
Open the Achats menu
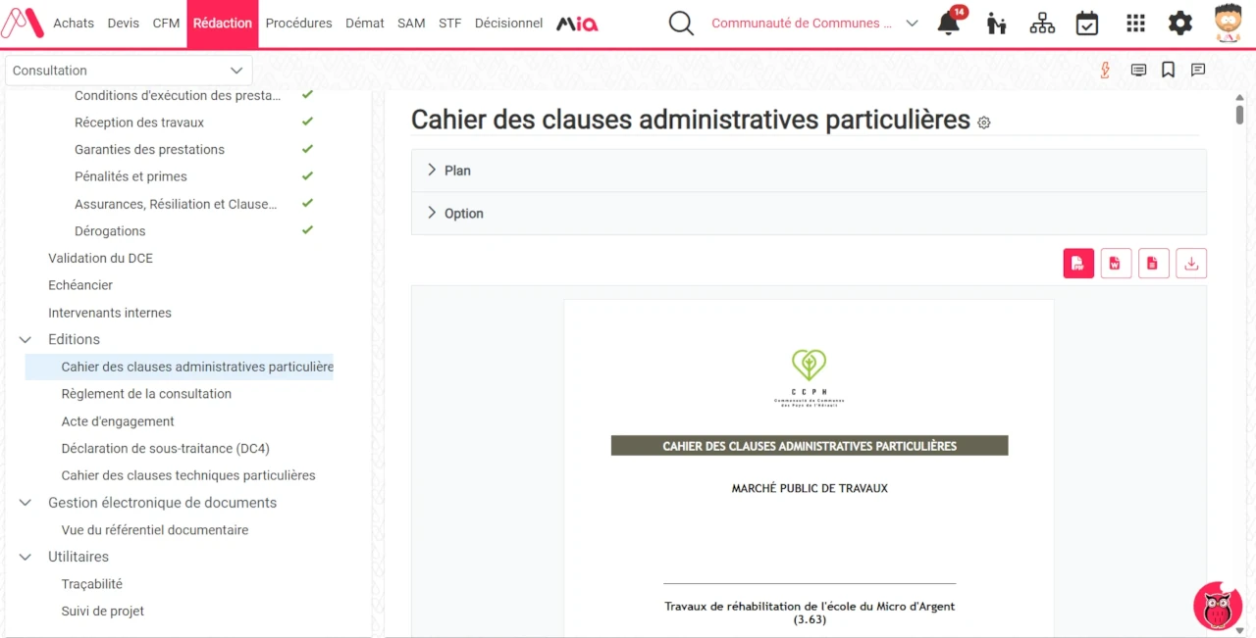click(x=74, y=24)
